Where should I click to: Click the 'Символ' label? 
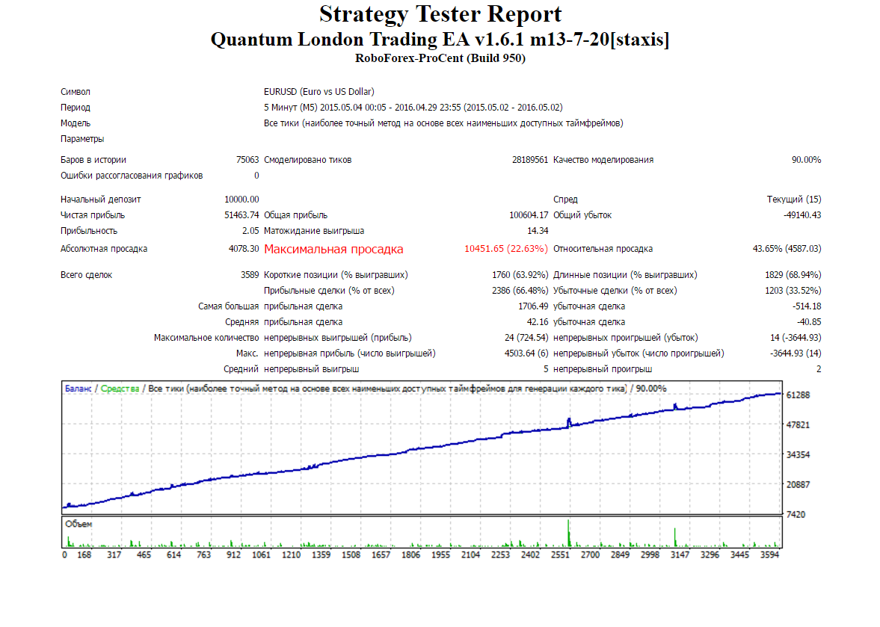click(76, 92)
